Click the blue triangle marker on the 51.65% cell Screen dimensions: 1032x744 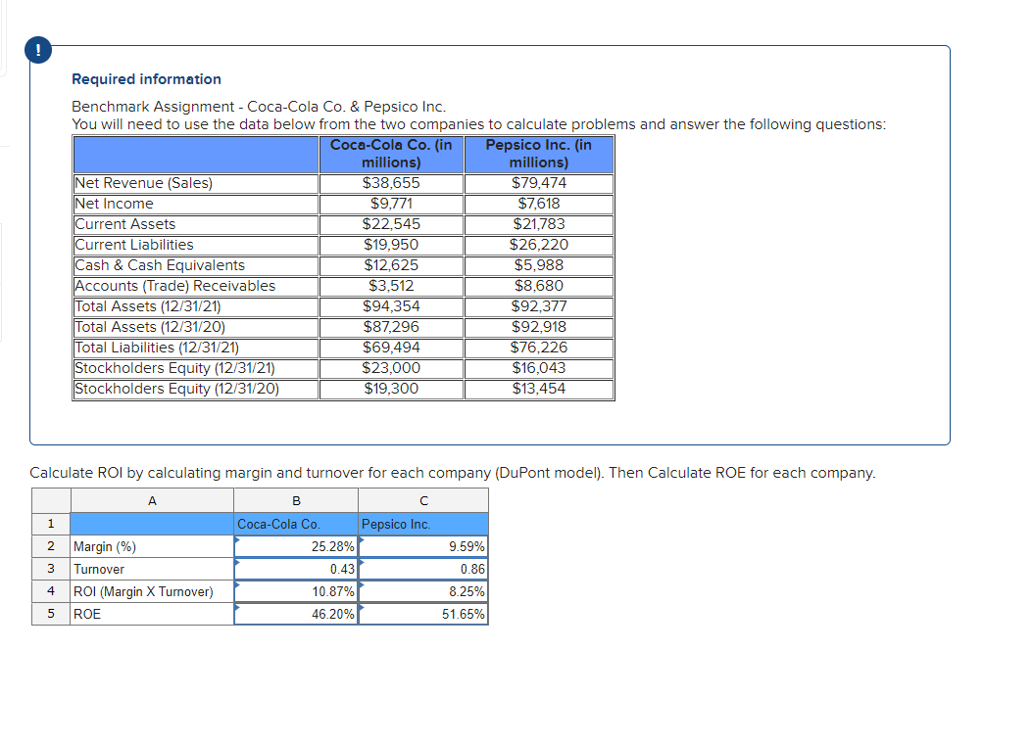click(361, 609)
